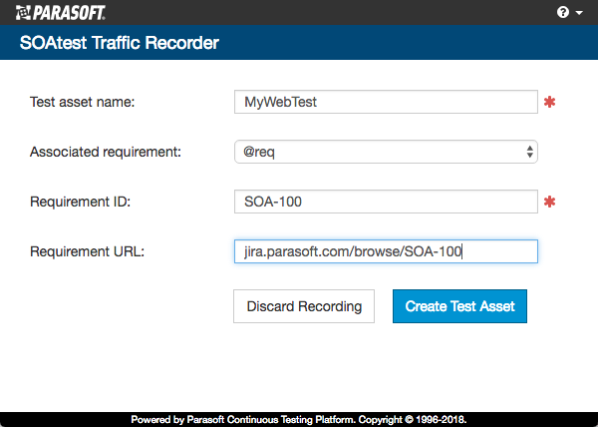This screenshot has width=598, height=427.
Task: Click the 'Requirement URL:' label
Action: [x=87, y=251]
